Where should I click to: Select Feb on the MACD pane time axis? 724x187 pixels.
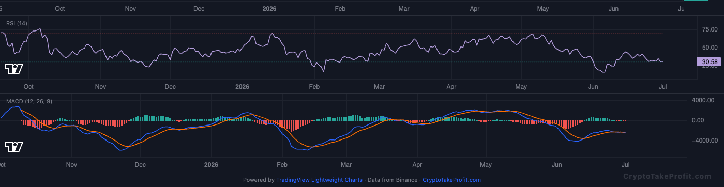coord(281,165)
